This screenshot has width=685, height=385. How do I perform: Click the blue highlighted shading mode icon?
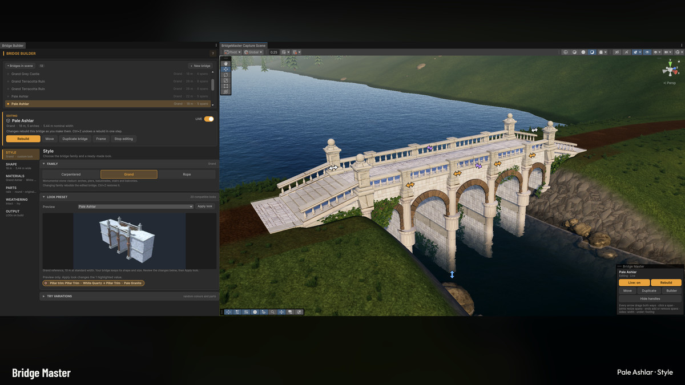[x=592, y=52]
